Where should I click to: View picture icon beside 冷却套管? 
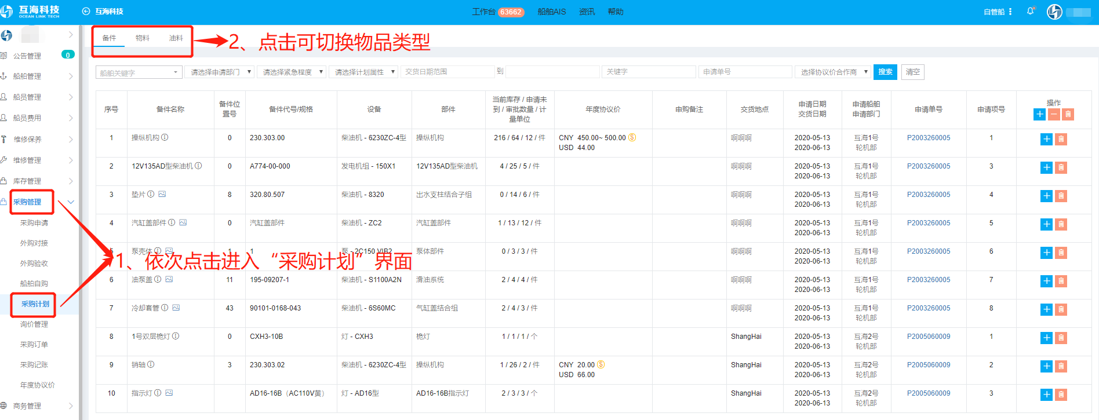[176, 308]
